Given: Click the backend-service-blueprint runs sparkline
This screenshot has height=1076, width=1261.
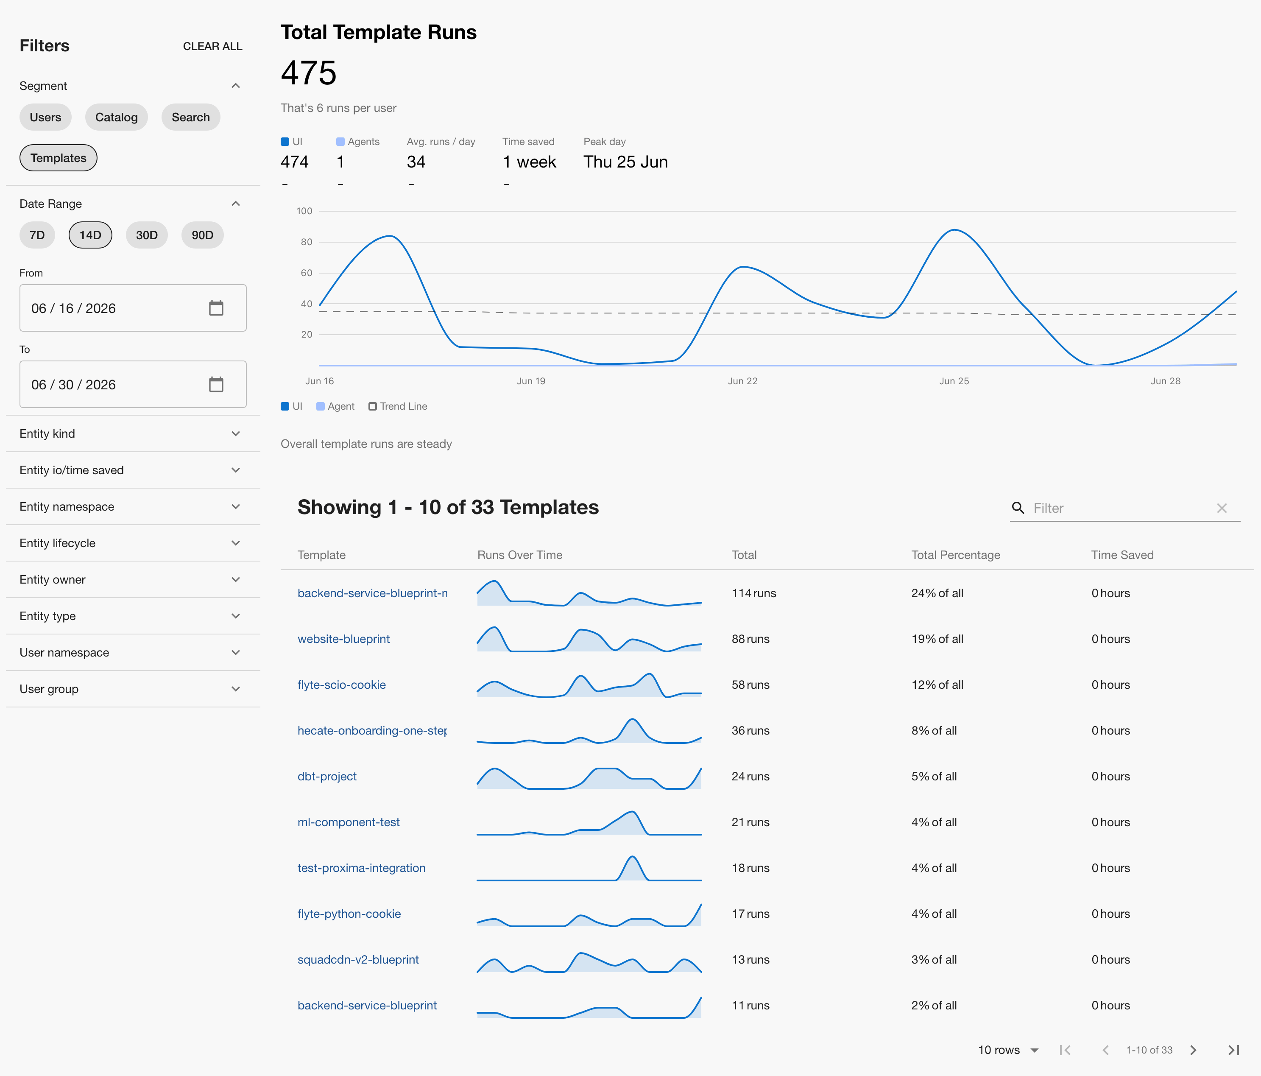Looking at the screenshot, I should click(x=589, y=1006).
